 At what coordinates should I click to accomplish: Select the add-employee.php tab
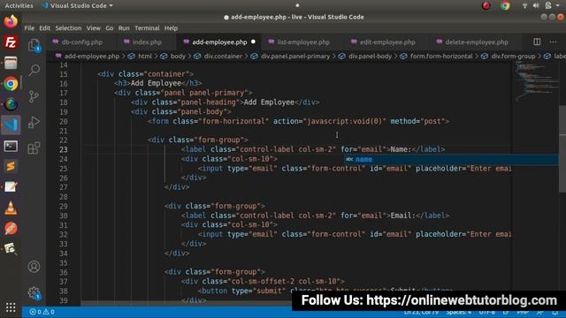tap(219, 42)
